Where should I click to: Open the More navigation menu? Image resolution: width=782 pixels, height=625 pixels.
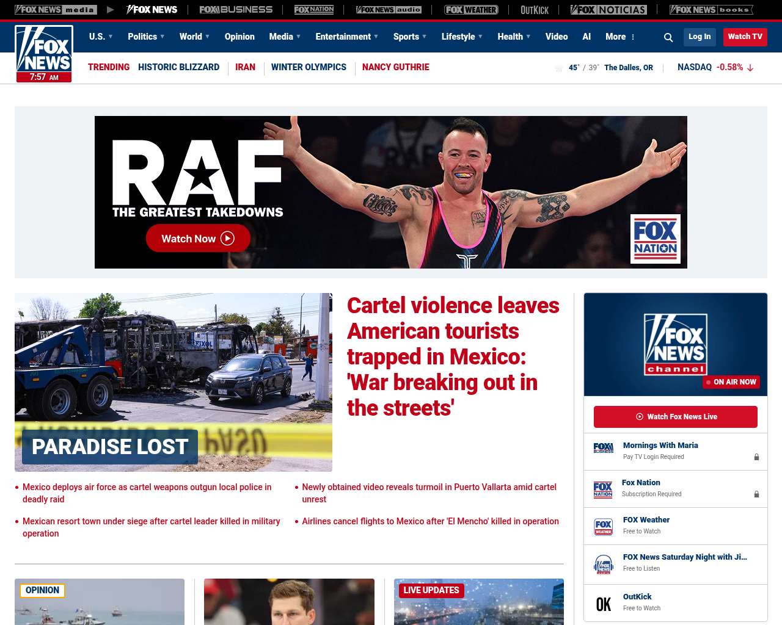(x=616, y=37)
